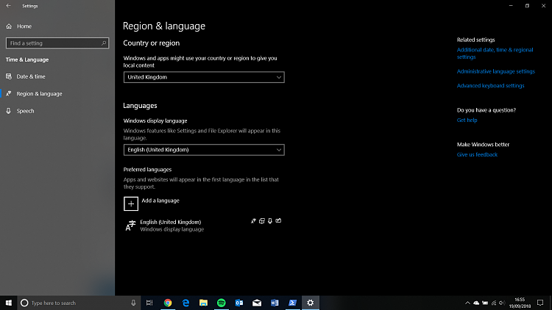This screenshot has height=310, width=552.
Task: Open Administrative language settings link
Action: [x=495, y=71]
